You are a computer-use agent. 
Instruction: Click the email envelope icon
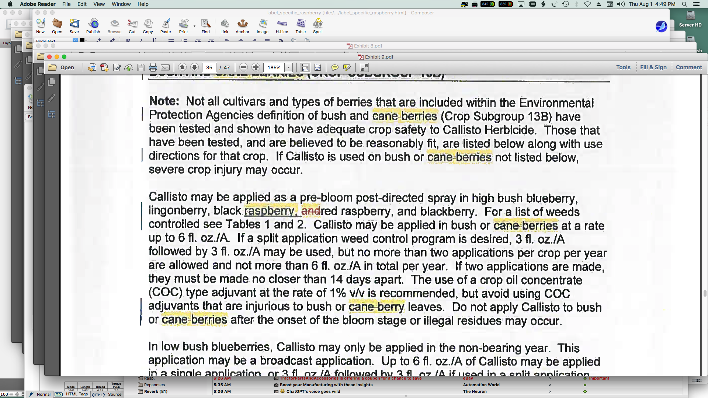click(165, 67)
